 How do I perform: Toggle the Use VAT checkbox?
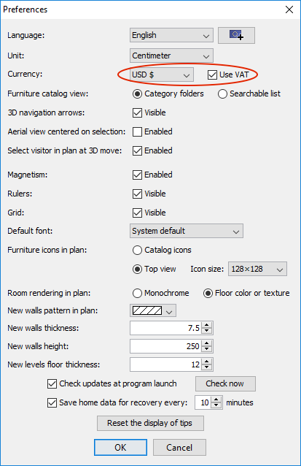212,75
